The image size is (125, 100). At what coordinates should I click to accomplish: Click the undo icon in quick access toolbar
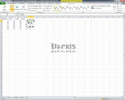(6, 1)
